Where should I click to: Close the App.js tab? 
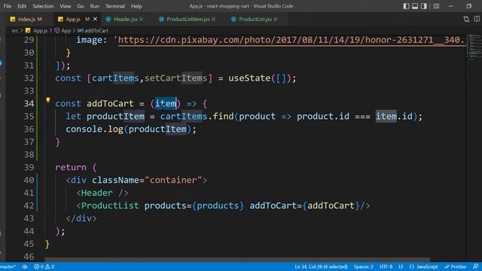coord(96,19)
